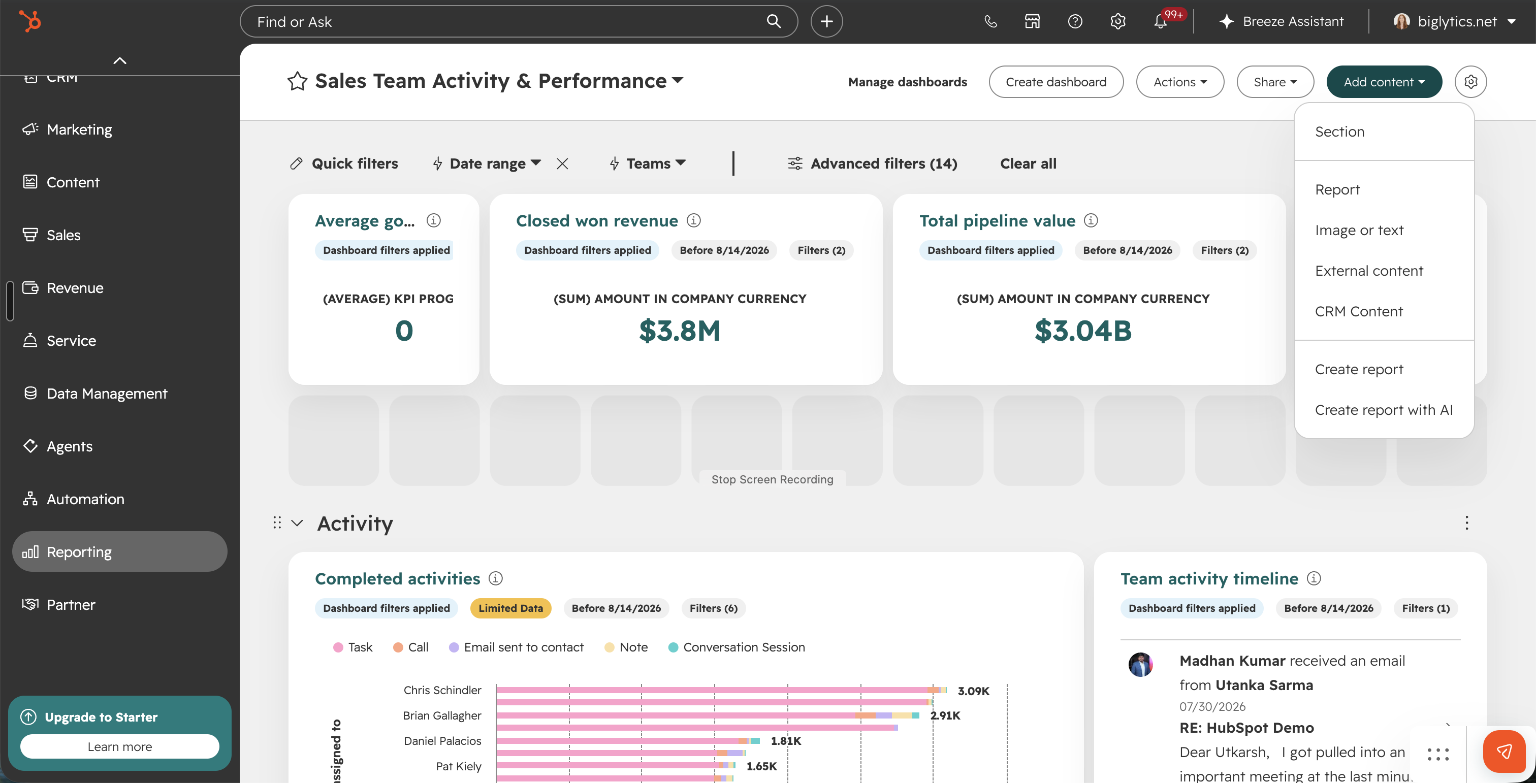Open Automation in the sidebar
Image resolution: width=1536 pixels, height=783 pixels.
119,499
